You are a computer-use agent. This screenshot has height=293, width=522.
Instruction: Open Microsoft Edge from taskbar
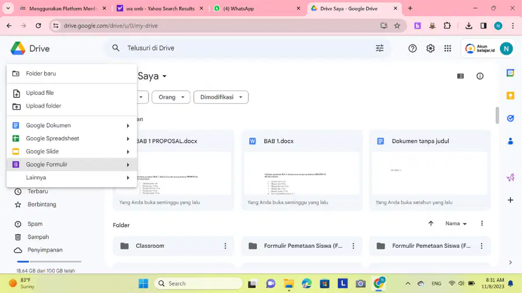tap(307, 284)
